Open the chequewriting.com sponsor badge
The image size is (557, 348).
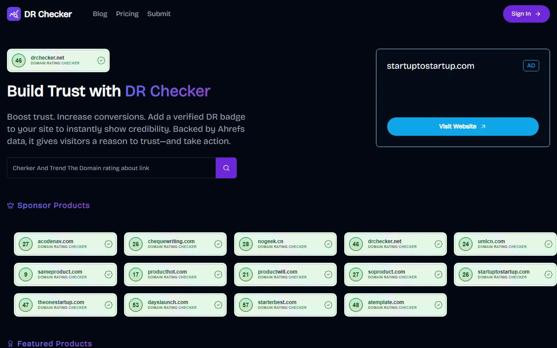click(x=175, y=244)
